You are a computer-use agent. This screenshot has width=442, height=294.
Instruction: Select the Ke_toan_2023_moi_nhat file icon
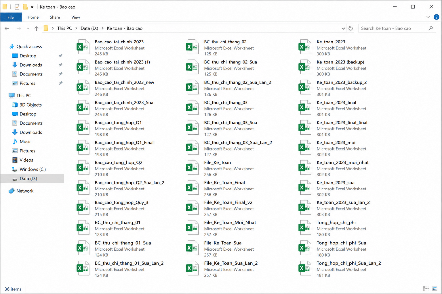[x=305, y=168]
